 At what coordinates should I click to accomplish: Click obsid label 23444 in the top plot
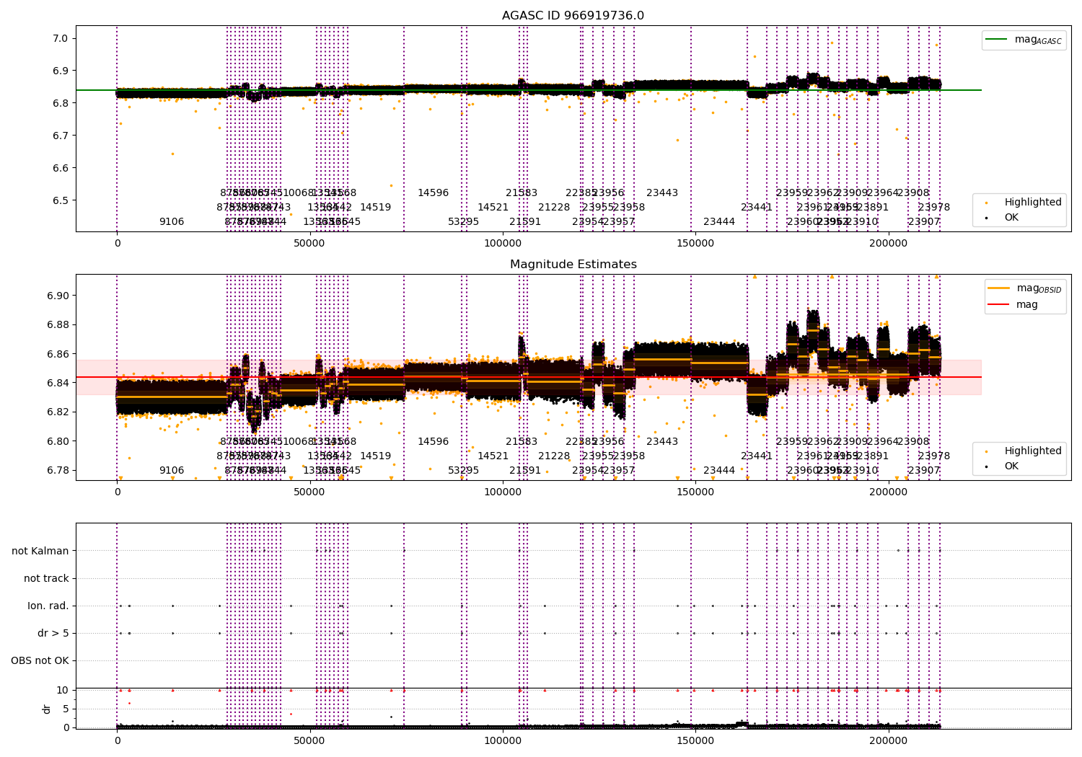click(x=719, y=221)
